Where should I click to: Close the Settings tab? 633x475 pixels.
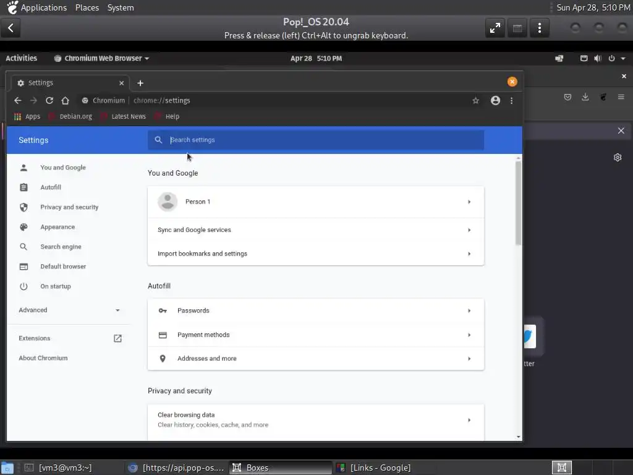coord(122,83)
